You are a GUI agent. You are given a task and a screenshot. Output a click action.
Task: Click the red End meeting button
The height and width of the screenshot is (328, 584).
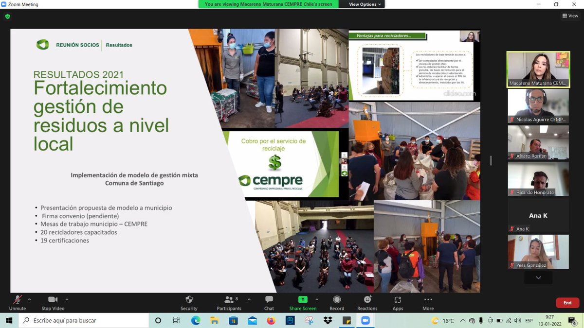pos(567,303)
